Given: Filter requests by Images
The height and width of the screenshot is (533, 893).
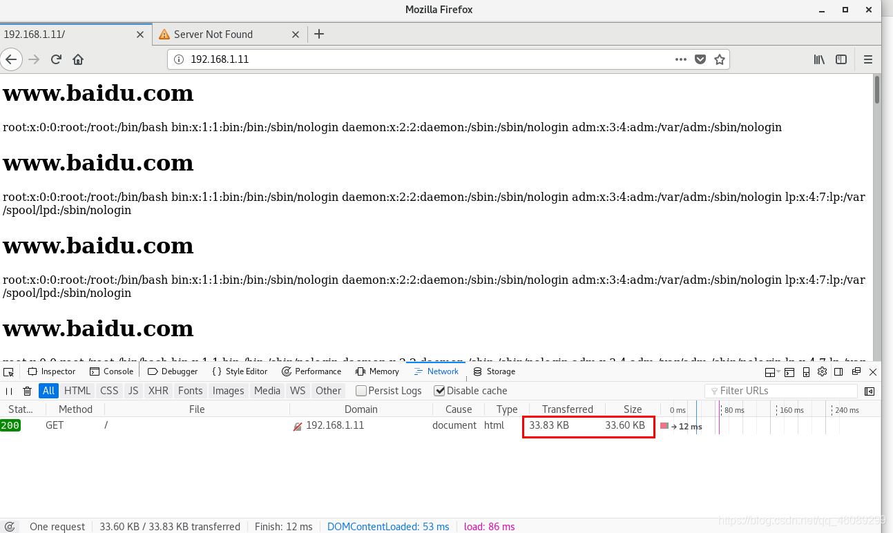Looking at the screenshot, I should (x=229, y=391).
